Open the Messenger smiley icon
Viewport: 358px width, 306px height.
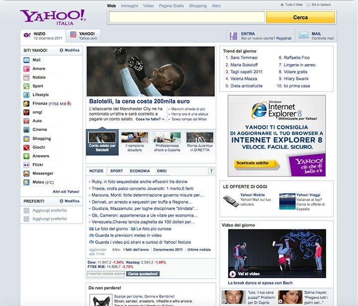pos(26,173)
